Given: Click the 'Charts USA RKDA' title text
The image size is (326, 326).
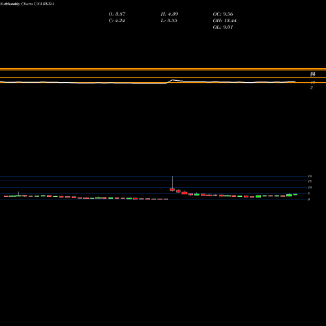Looking at the screenshot, I should coord(37,4).
